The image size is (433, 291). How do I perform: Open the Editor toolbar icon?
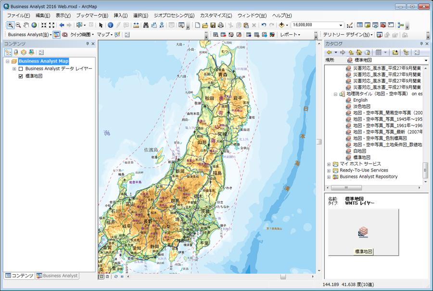[350, 25]
